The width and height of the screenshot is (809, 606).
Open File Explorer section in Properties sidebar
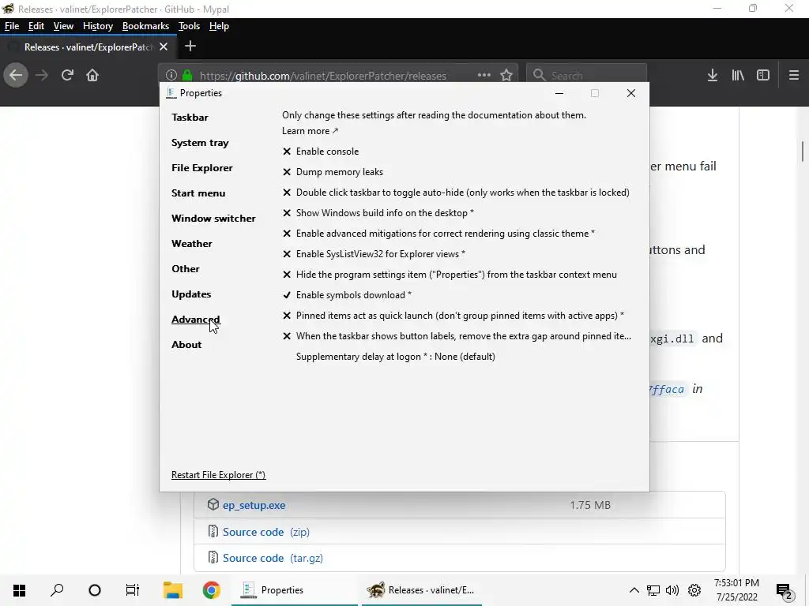pyautogui.click(x=202, y=168)
